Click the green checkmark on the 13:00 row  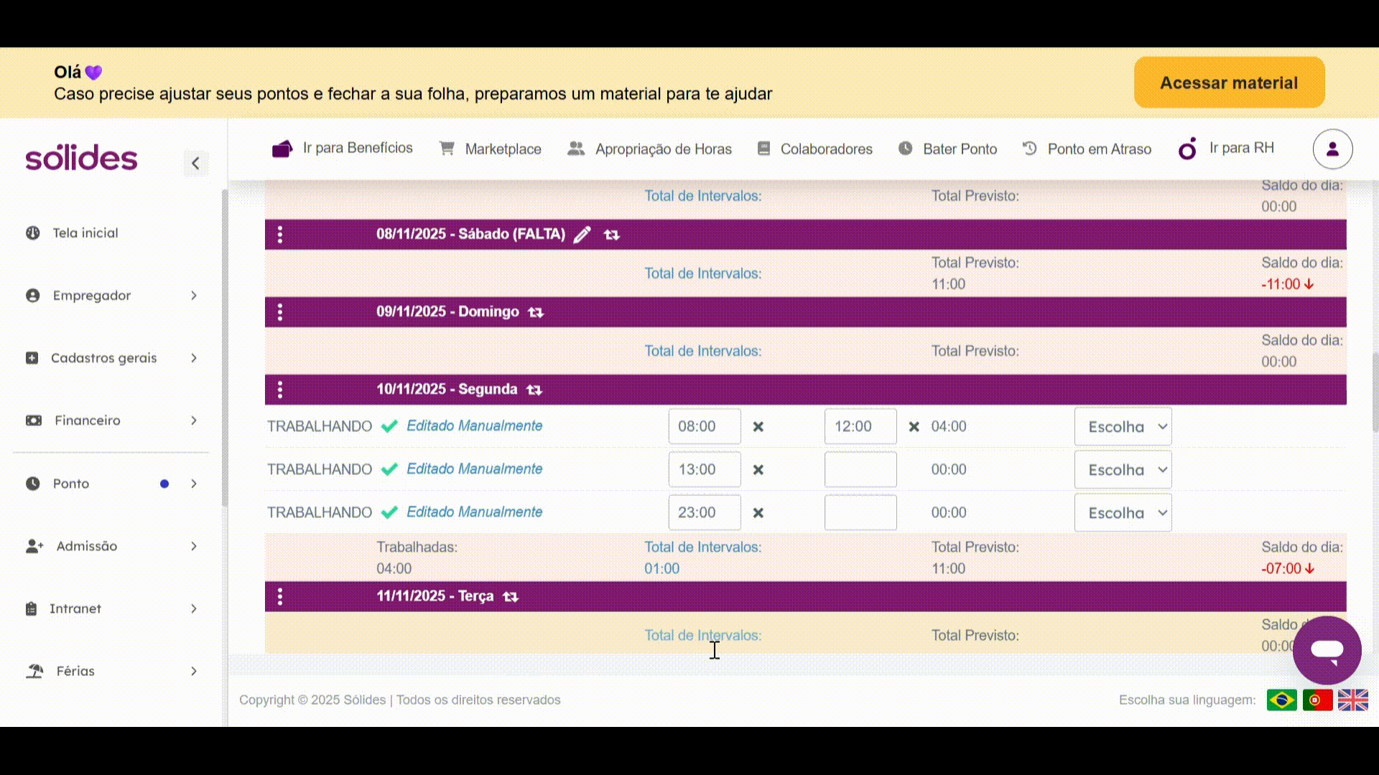tap(389, 469)
